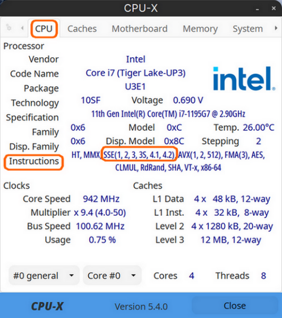
Task: Click the 'Clocks' section heading
Action: tap(16, 185)
